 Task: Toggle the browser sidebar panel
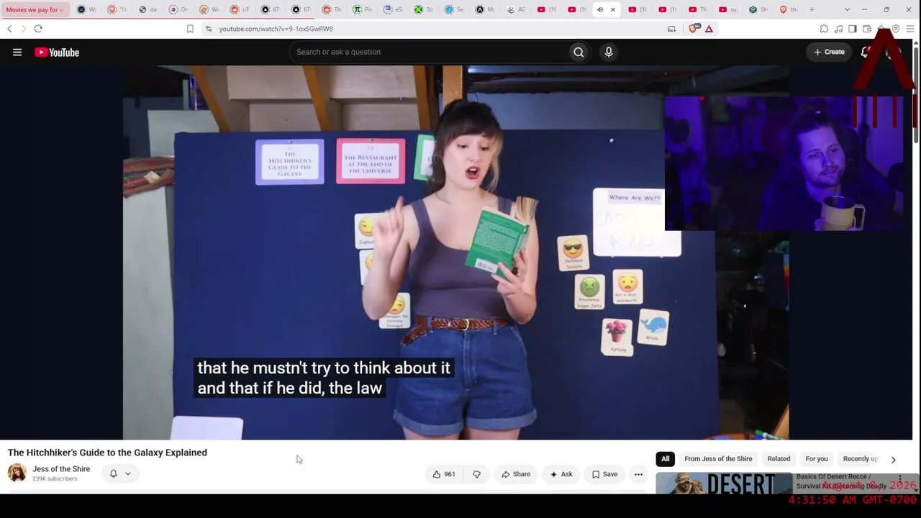click(x=853, y=29)
